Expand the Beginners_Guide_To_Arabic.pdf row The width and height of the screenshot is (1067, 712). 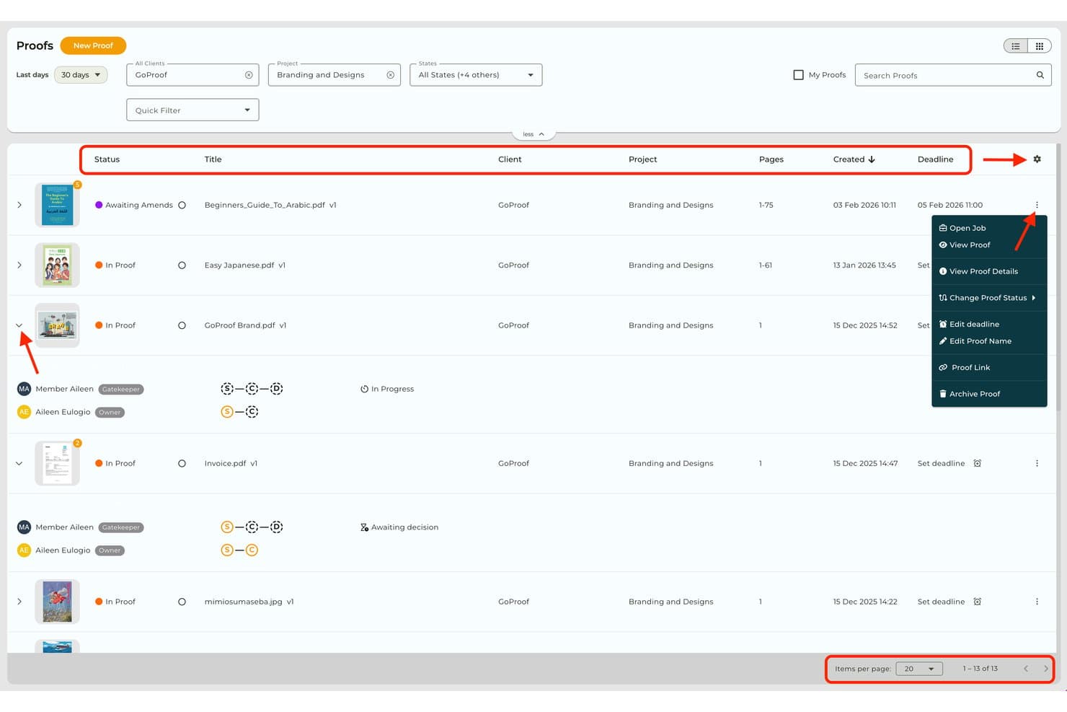[x=19, y=205]
